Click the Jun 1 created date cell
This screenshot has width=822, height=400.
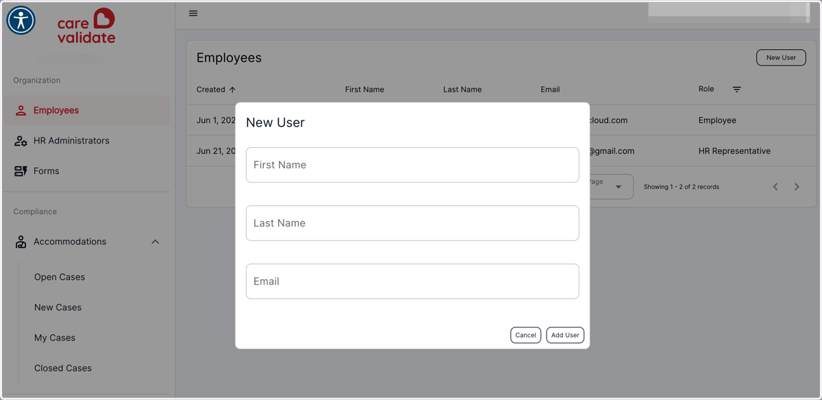point(216,120)
